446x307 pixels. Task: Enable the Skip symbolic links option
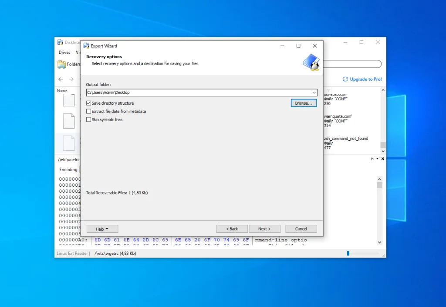[89, 120]
